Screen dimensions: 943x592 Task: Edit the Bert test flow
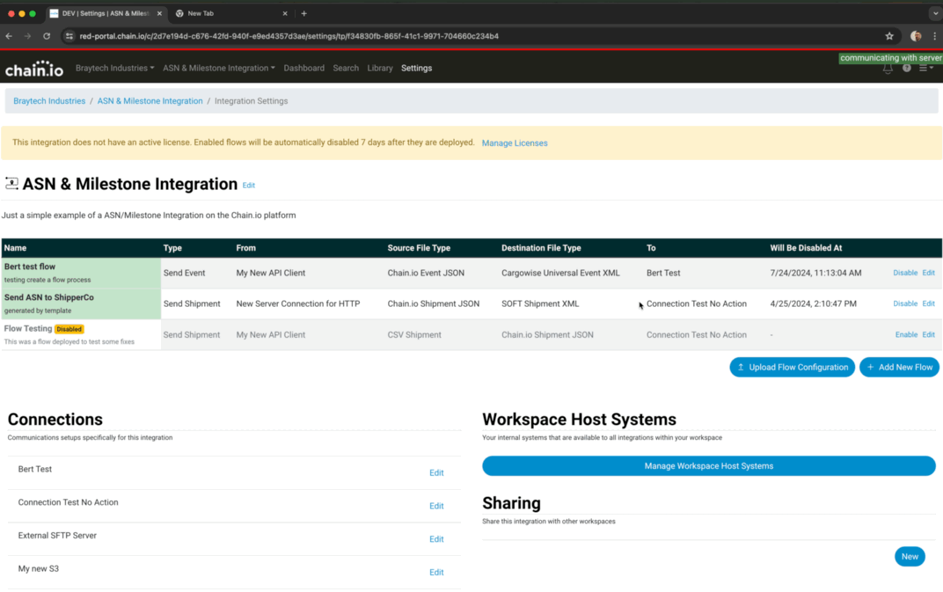[x=929, y=273]
